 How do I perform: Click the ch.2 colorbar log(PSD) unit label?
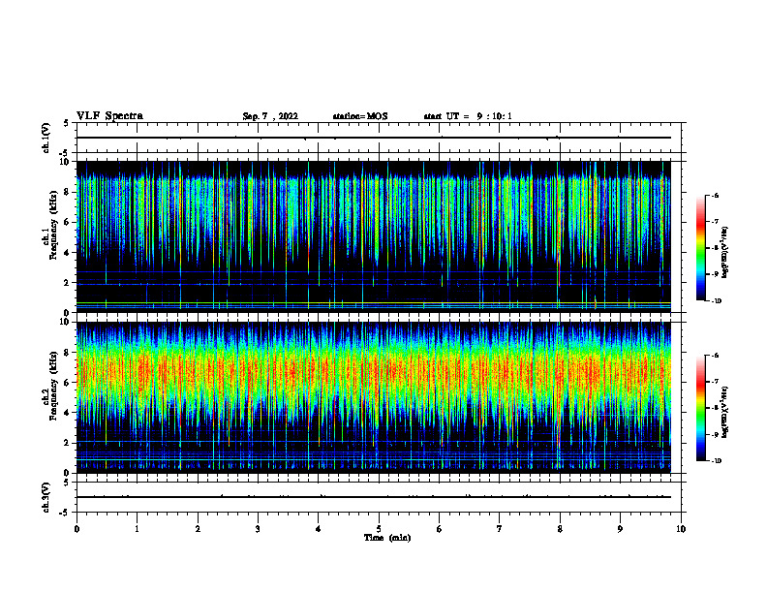[724, 412]
